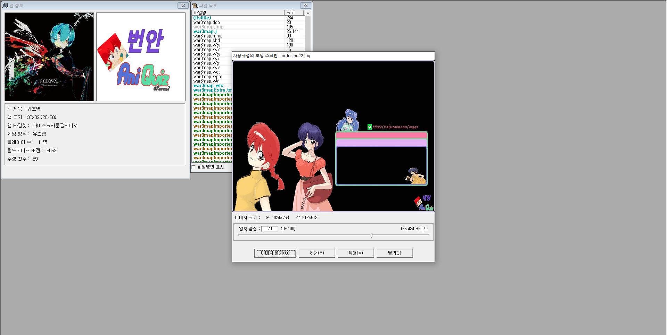The image size is (667, 335).
Task: Select war3map.doo in the file list
Action: (207, 23)
